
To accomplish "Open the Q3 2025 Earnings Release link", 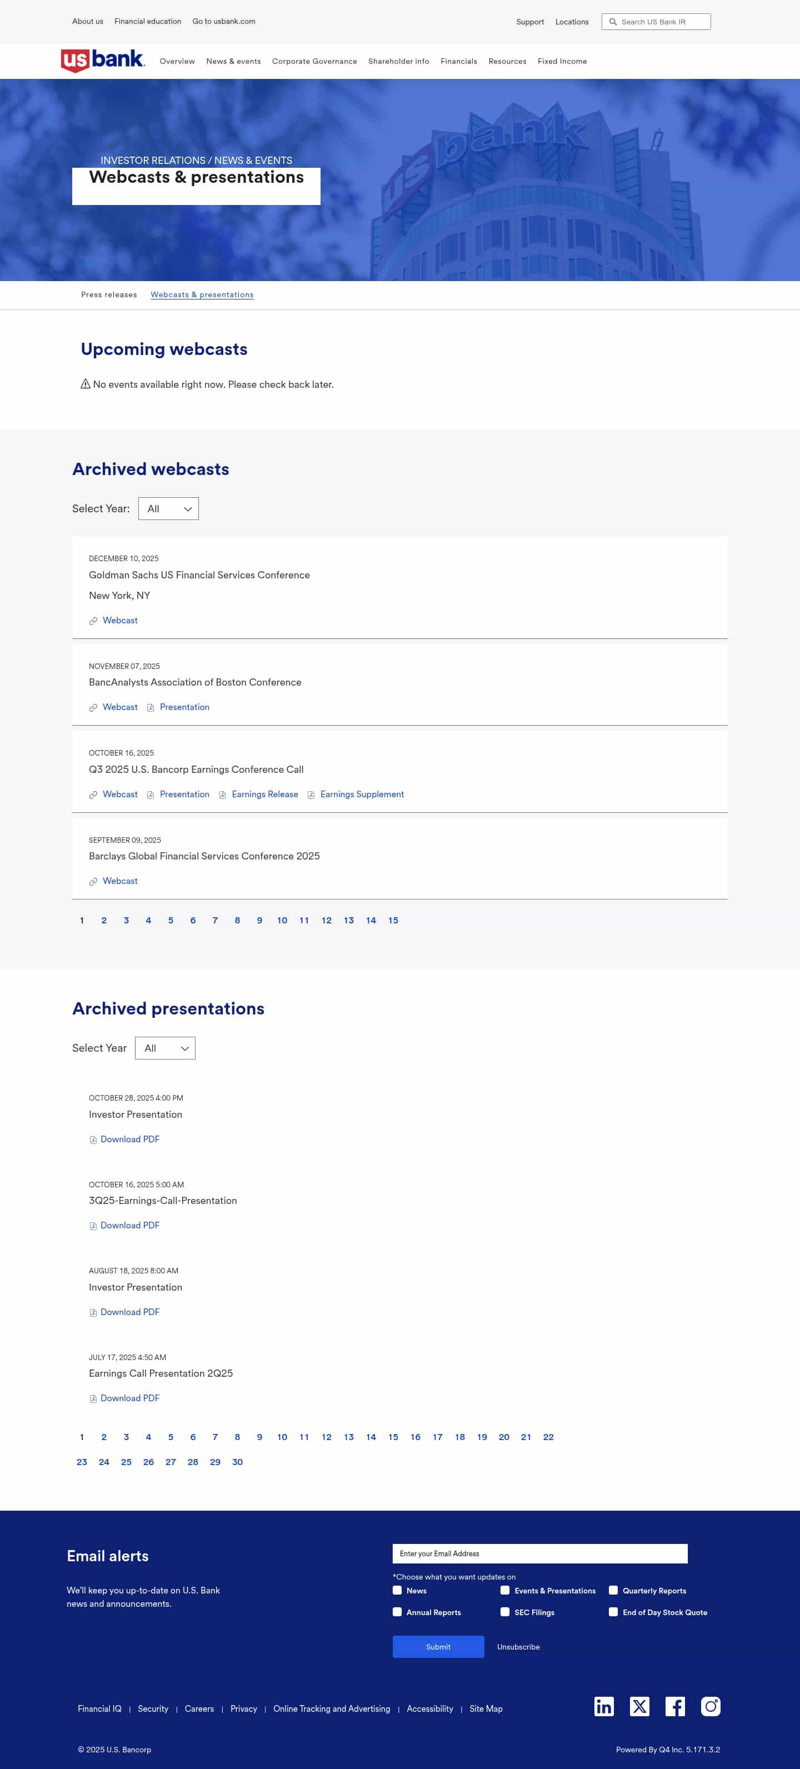I will (x=265, y=794).
